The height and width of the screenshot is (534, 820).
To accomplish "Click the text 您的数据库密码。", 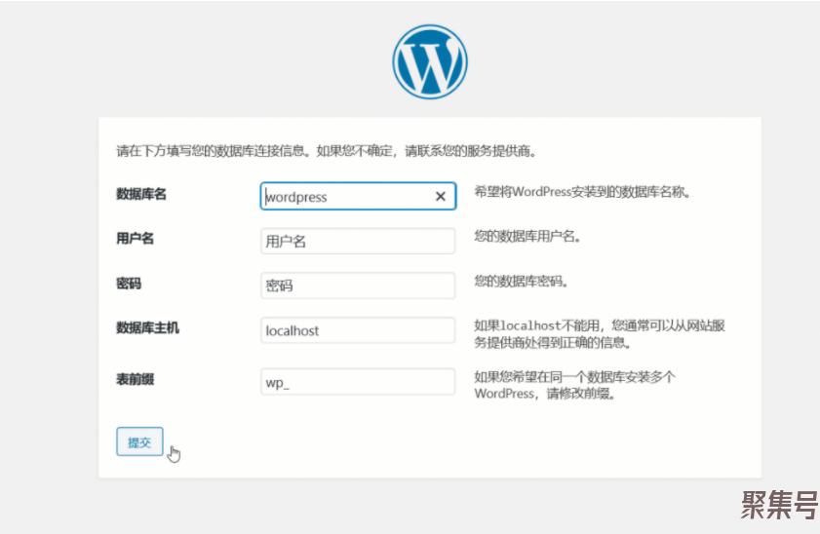I will [522, 282].
